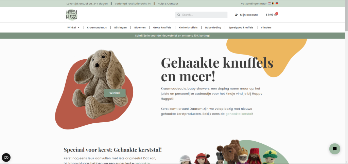Click the gehaakte kerstal link
The height and width of the screenshot is (164, 348).
[239, 114]
